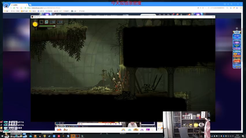Click the purple undo-close-tab arrow
Viewport: 246px width, 138px height.
tap(17, 8)
